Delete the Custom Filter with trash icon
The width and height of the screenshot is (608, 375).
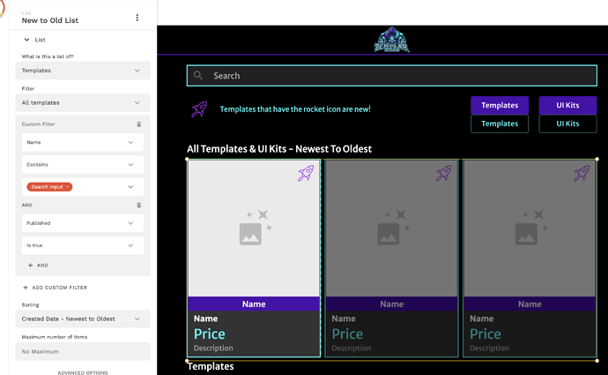(139, 124)
